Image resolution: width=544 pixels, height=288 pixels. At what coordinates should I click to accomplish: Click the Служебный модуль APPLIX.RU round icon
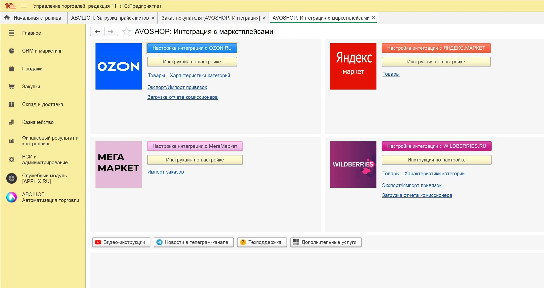(12, 178)
